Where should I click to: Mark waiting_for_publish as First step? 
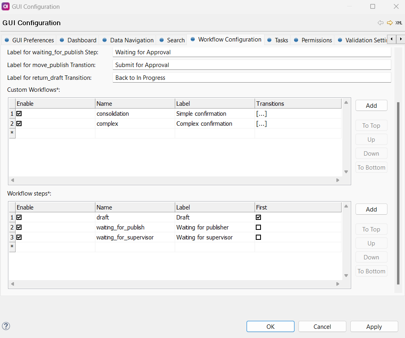pos(258,227)
